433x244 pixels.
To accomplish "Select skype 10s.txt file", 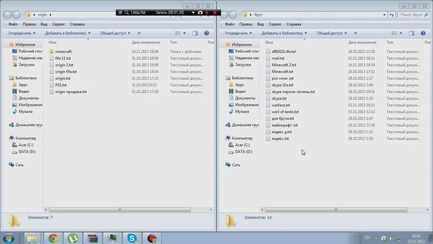I will click(282, 85).
